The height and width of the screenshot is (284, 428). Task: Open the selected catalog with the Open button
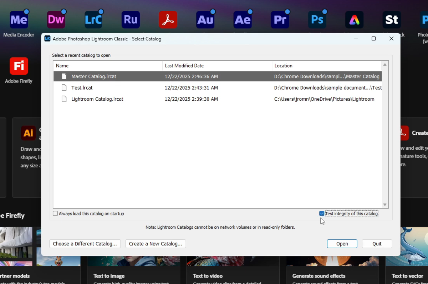pos(342,244)
